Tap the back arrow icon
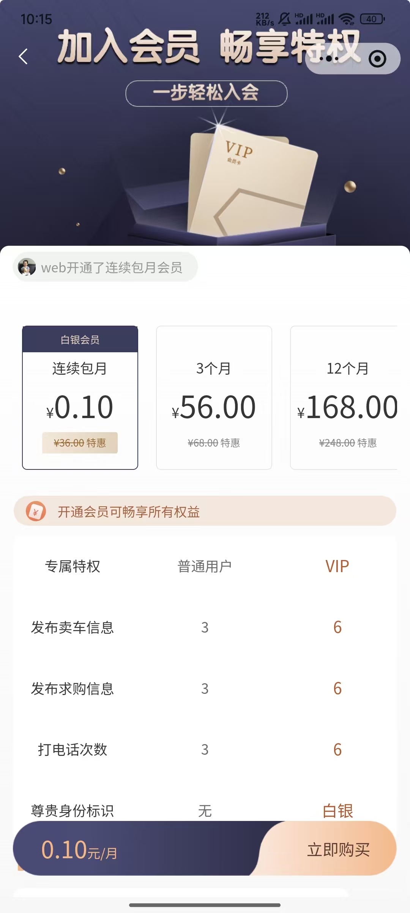 click(24, 57)
